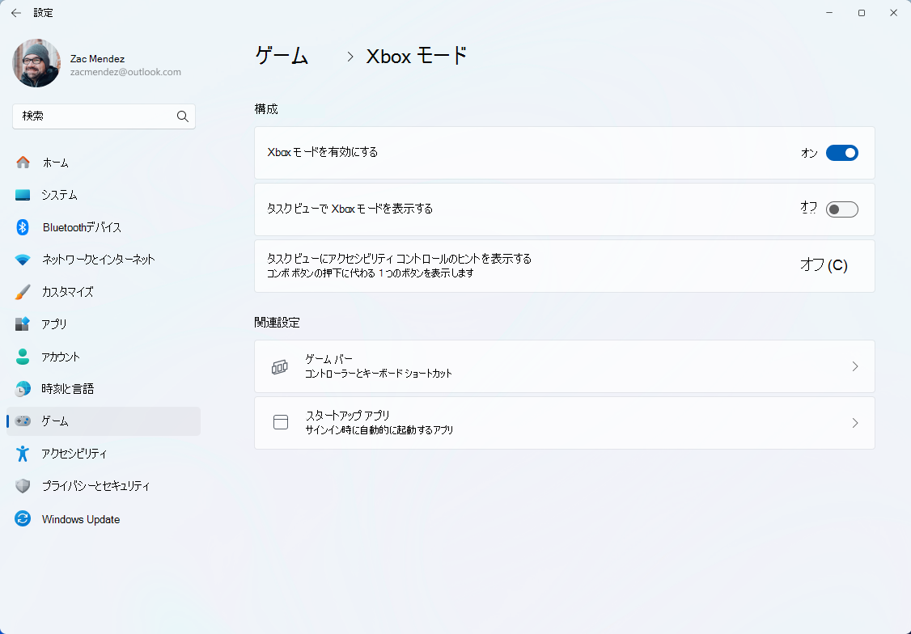Click the スタートアップ アプリ window icon
911x634 pixels.
281,423
